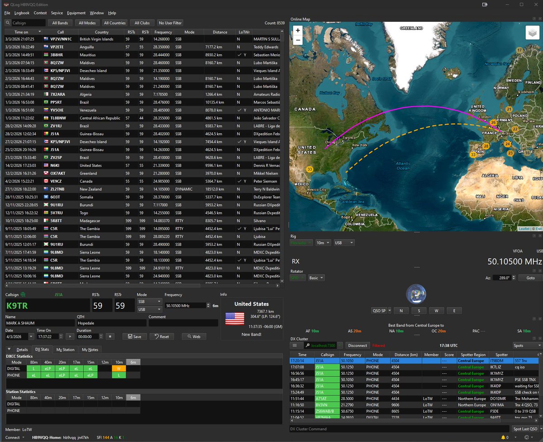Open the Contest menu
Image resolution: width=543 pixels, height=442 pixels.
click(x=40, y=13)
